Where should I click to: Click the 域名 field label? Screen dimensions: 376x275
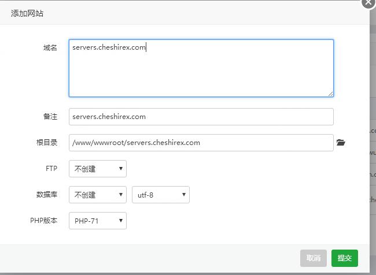[x=50, y=47]
